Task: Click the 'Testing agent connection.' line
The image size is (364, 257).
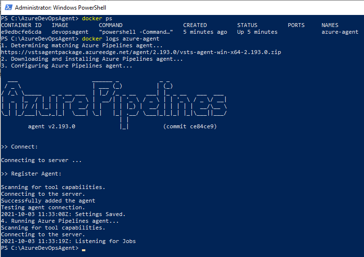Action: [43, 207]
